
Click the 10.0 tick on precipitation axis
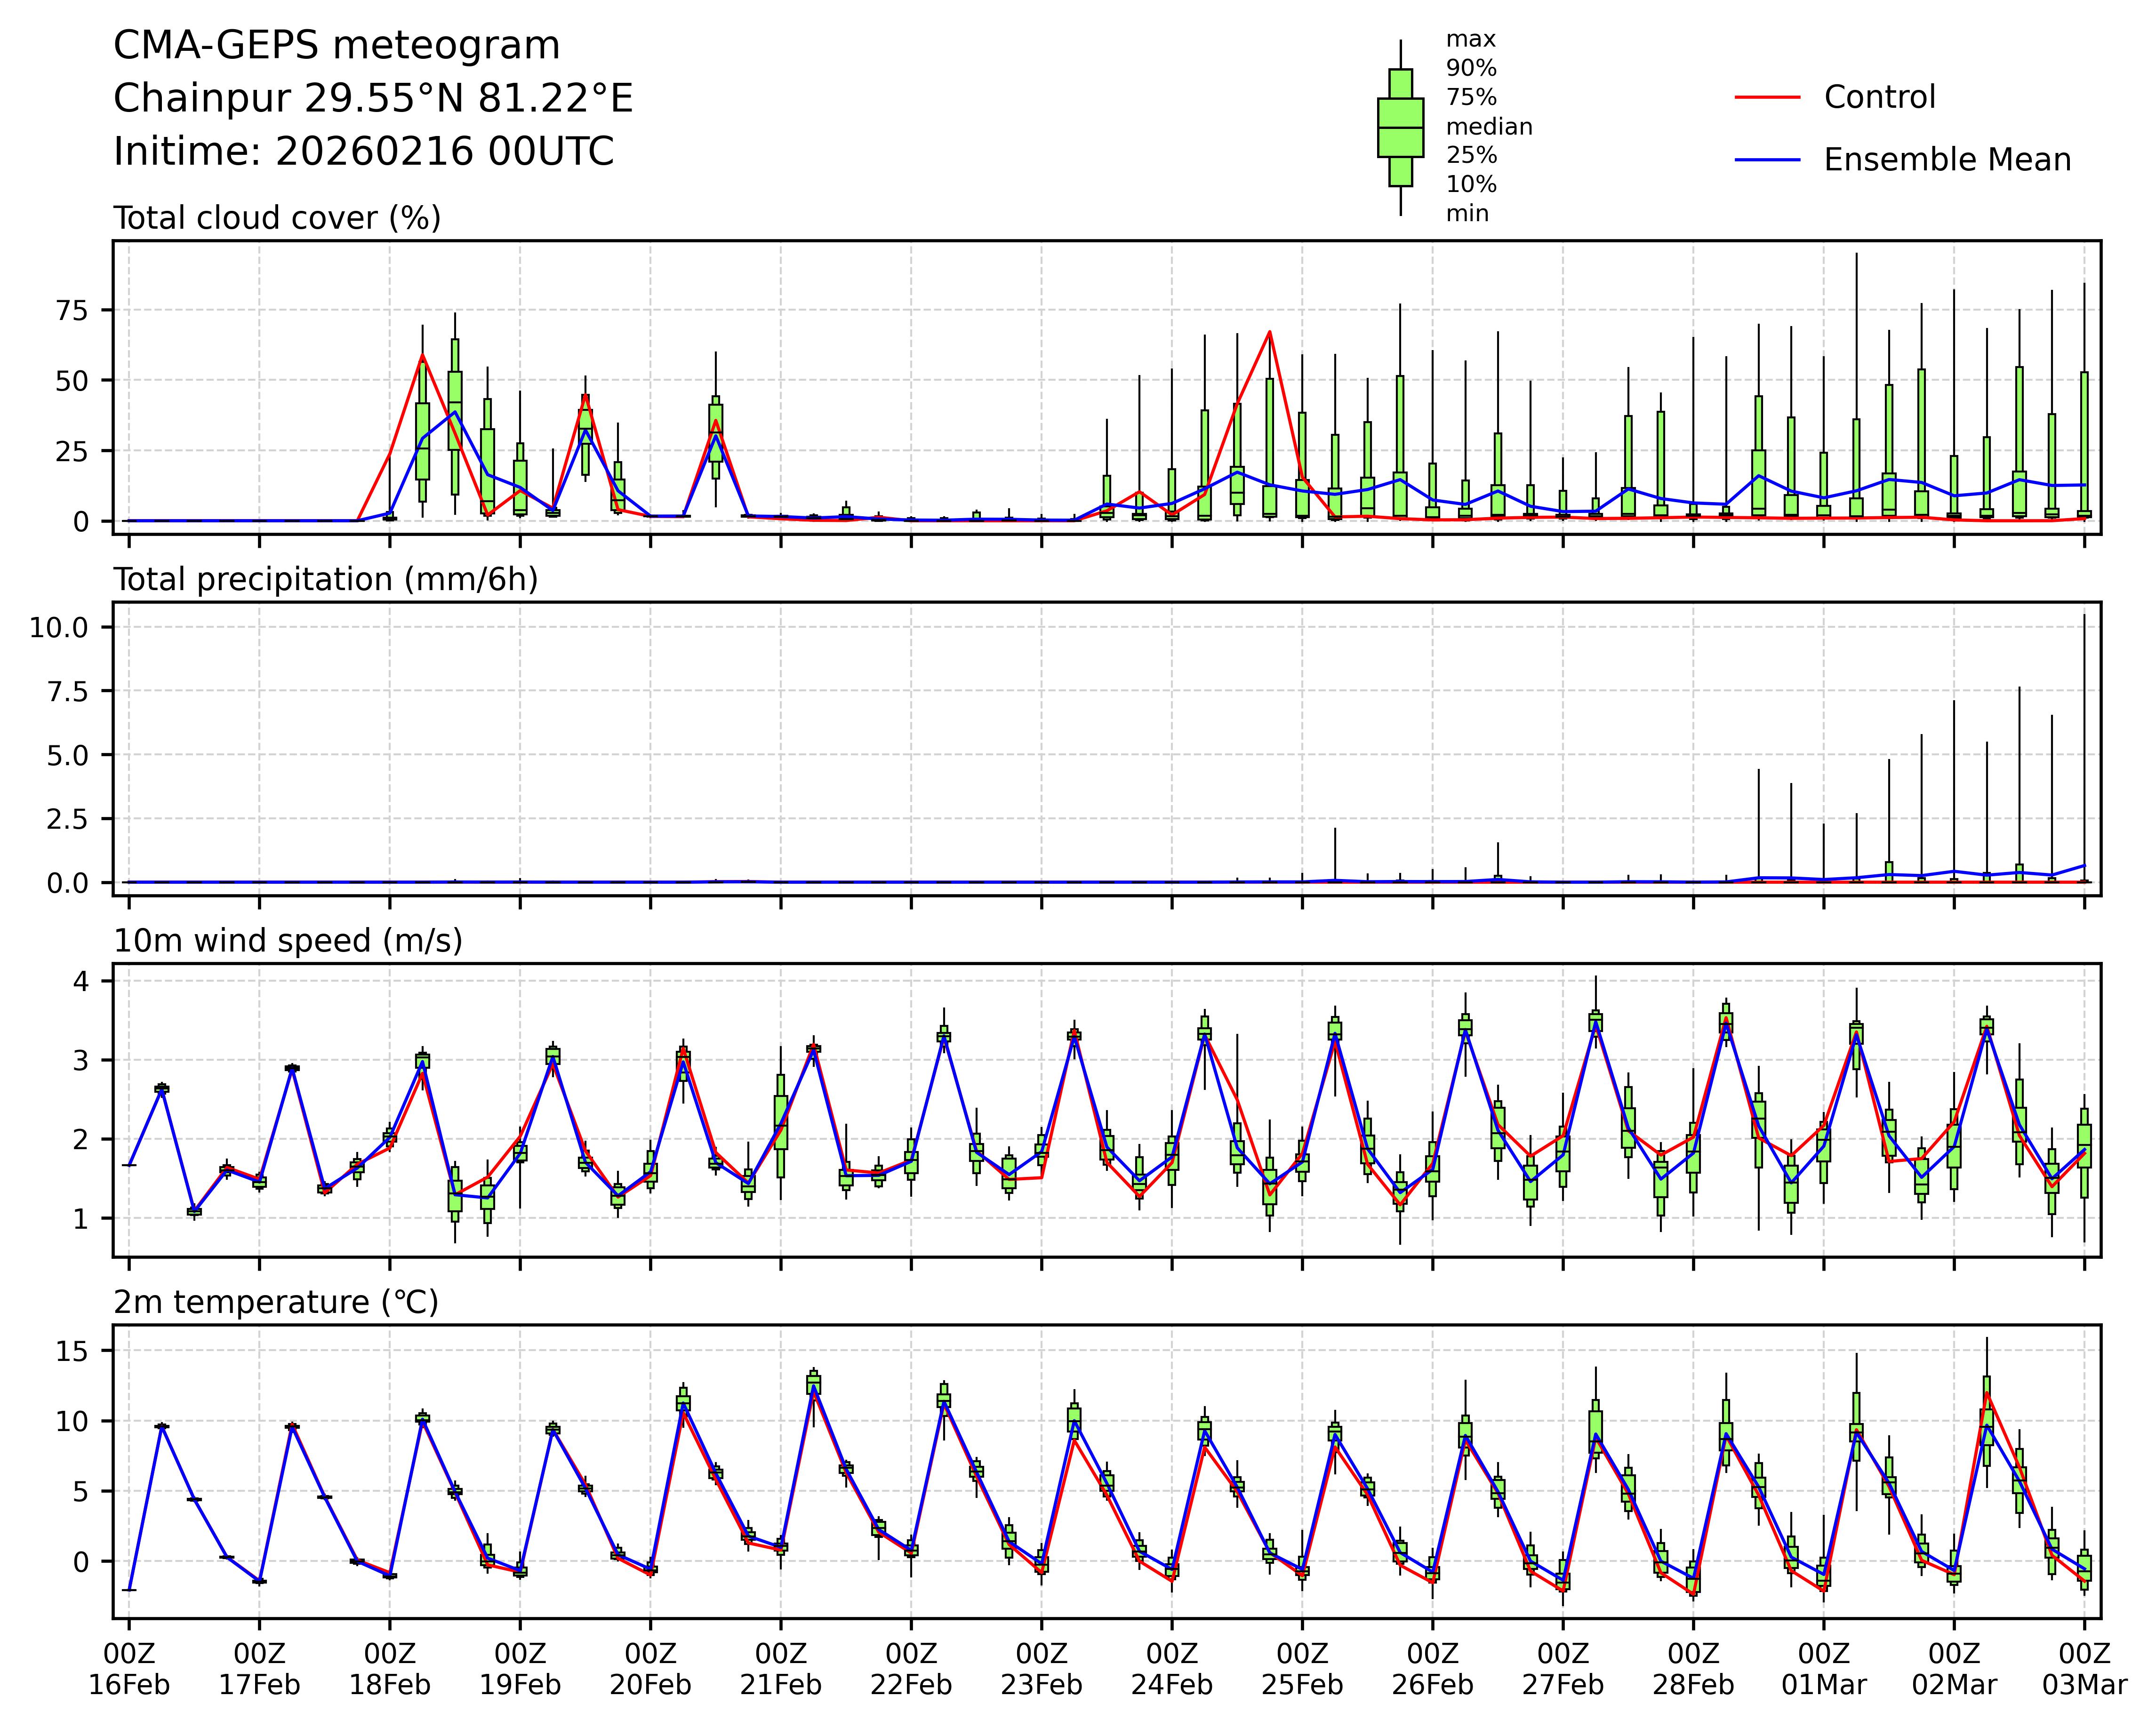[59, 627]
